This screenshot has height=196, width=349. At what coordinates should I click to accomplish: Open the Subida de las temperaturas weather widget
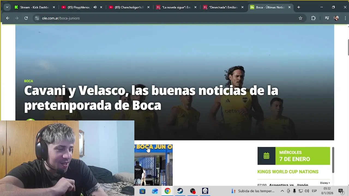(x=253, y=191)
